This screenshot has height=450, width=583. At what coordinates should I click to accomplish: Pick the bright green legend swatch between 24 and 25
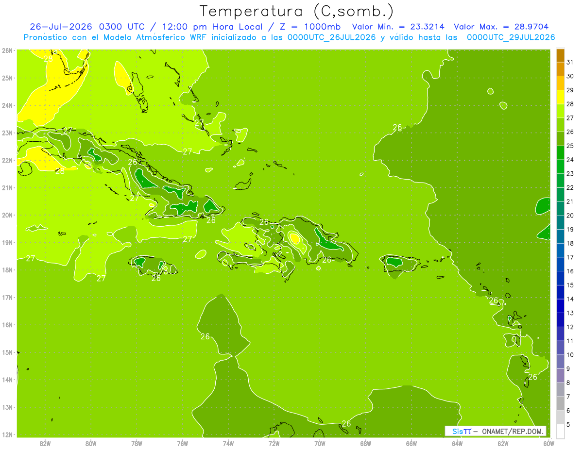point(560,152)
